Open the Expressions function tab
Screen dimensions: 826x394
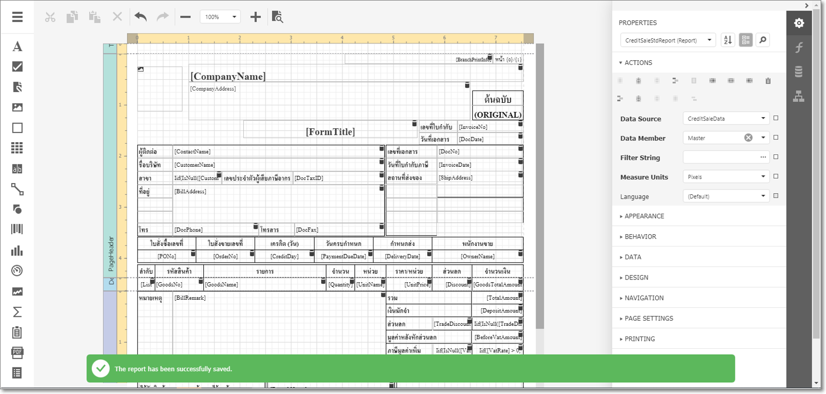pos(799,47)
